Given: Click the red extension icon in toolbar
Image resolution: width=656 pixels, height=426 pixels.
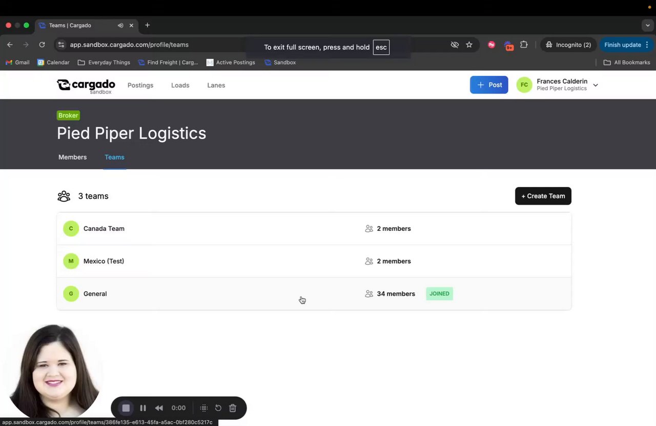Looking at the screenshot, I should click(x=491, y=45).
